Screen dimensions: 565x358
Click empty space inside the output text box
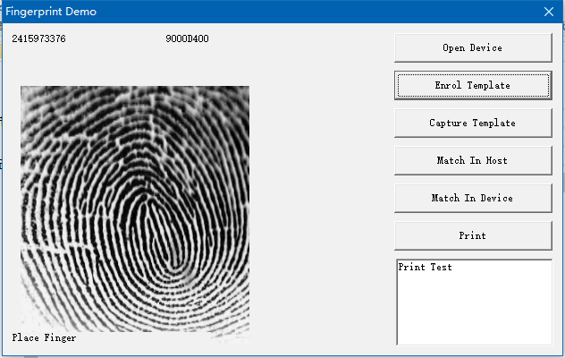[473, 313]
